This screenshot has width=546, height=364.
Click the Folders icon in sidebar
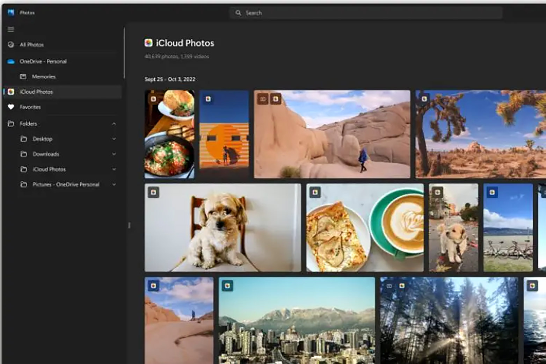pyautogui.click(x=11, y=124)
